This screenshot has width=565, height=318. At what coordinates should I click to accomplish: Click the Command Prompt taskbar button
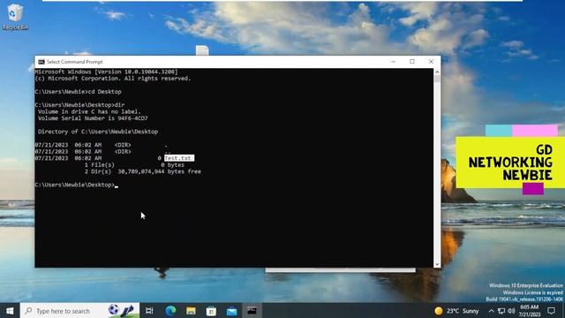pos(252,310)
